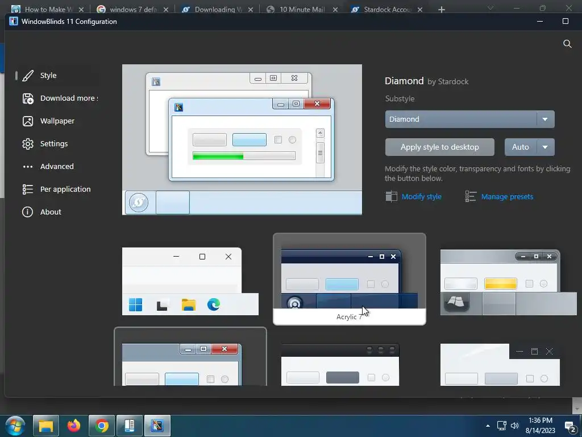Open Firefox from the taskbar

point(74,426)
